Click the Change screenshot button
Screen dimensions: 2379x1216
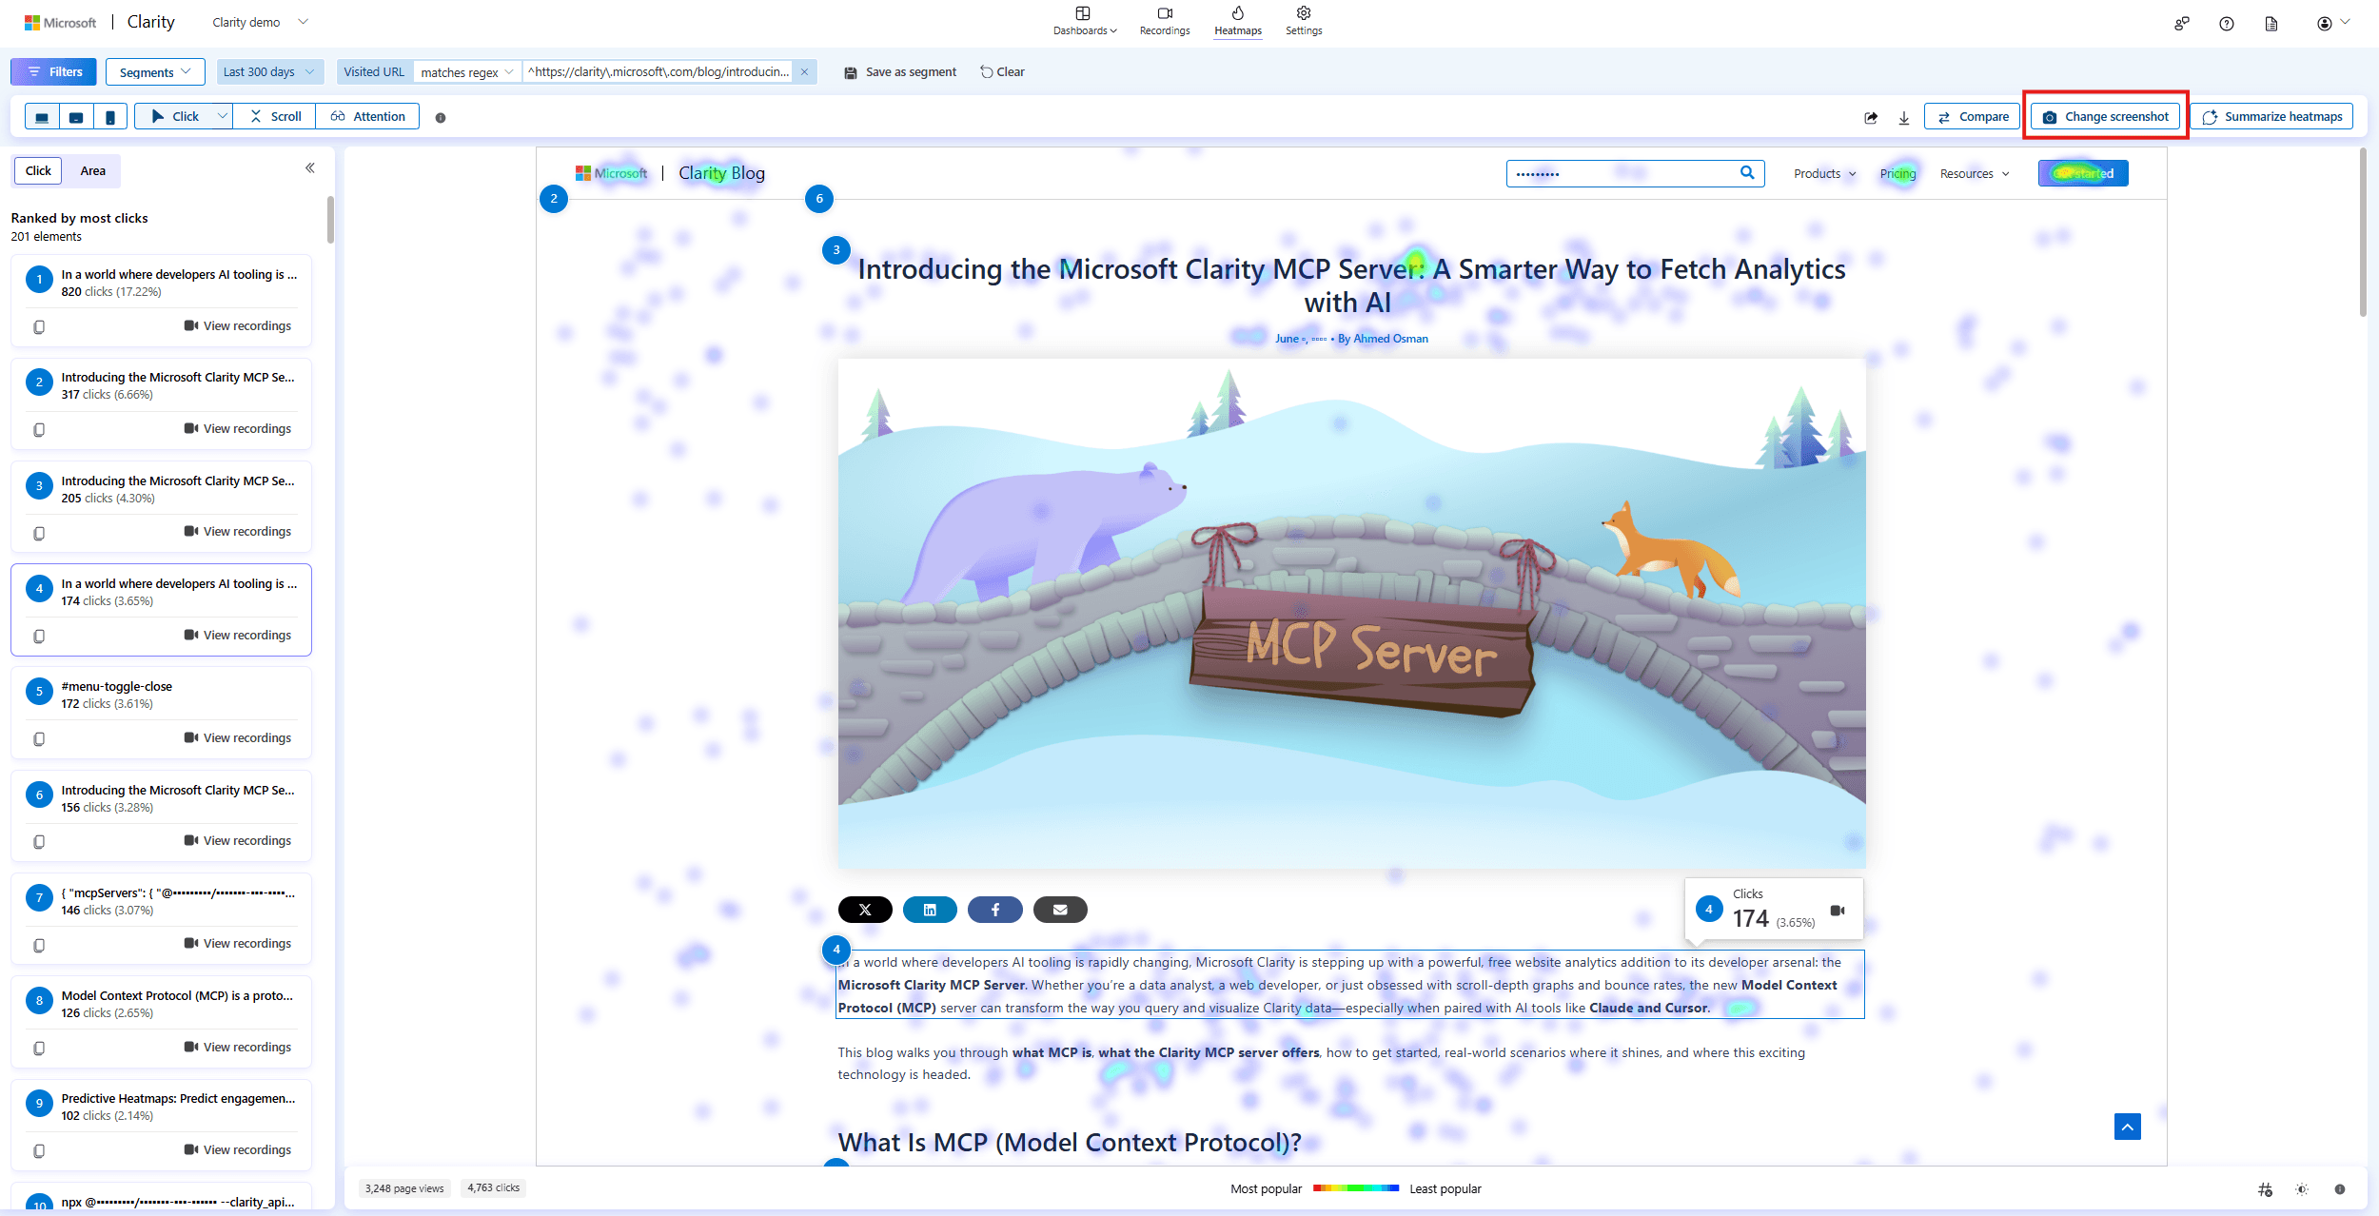point(2105,117)
